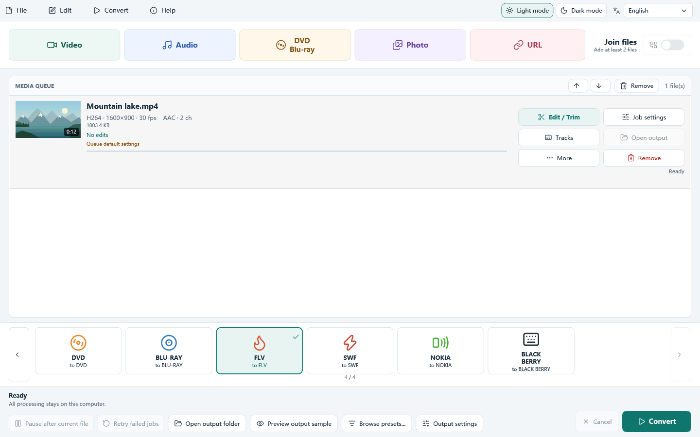Select the FLV flame format tile
700x437 pixels.
260,351
